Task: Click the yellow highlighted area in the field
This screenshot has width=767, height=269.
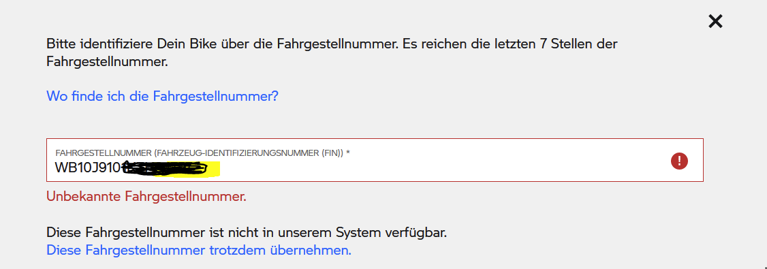Action: click(212, 169)
